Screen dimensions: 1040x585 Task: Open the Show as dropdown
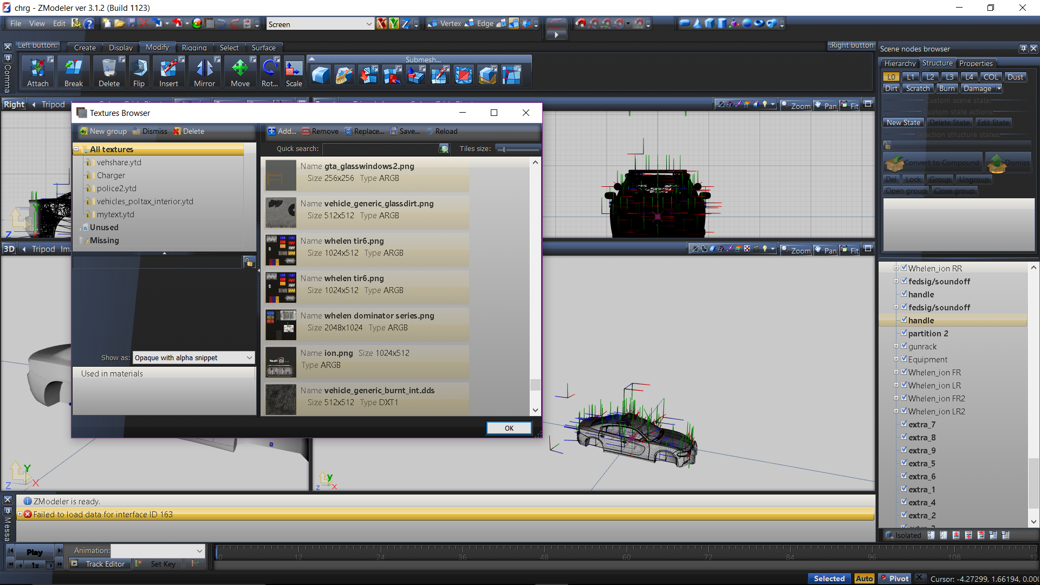click(249, 357)
